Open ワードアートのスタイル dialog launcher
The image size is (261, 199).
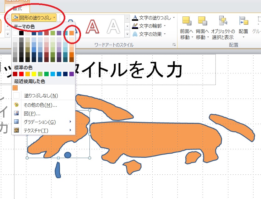click(174, 45)
